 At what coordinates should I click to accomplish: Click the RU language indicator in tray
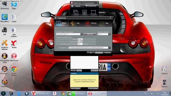[145, 93]
